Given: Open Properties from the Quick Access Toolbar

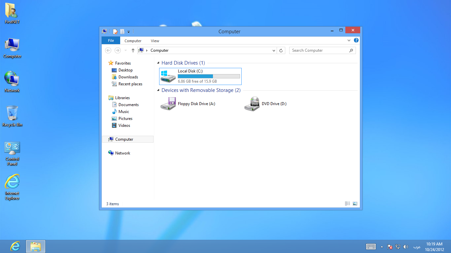Looking at the screenshot, I should 115,32.
